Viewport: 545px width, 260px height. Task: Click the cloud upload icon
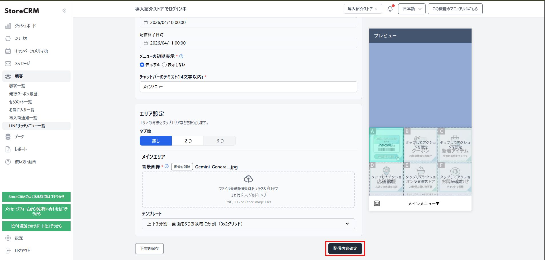pos(248,179)
